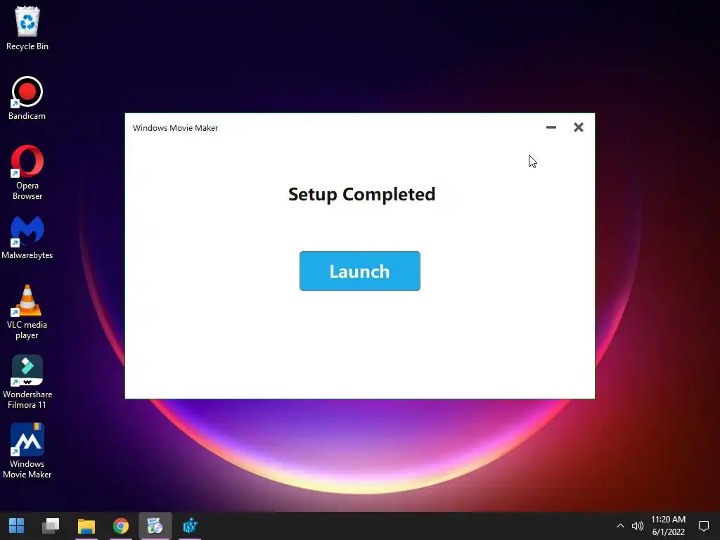Switch to the installer taskbar icon
Viewport: 720px width, 540px height.
[x=155, y=526]
